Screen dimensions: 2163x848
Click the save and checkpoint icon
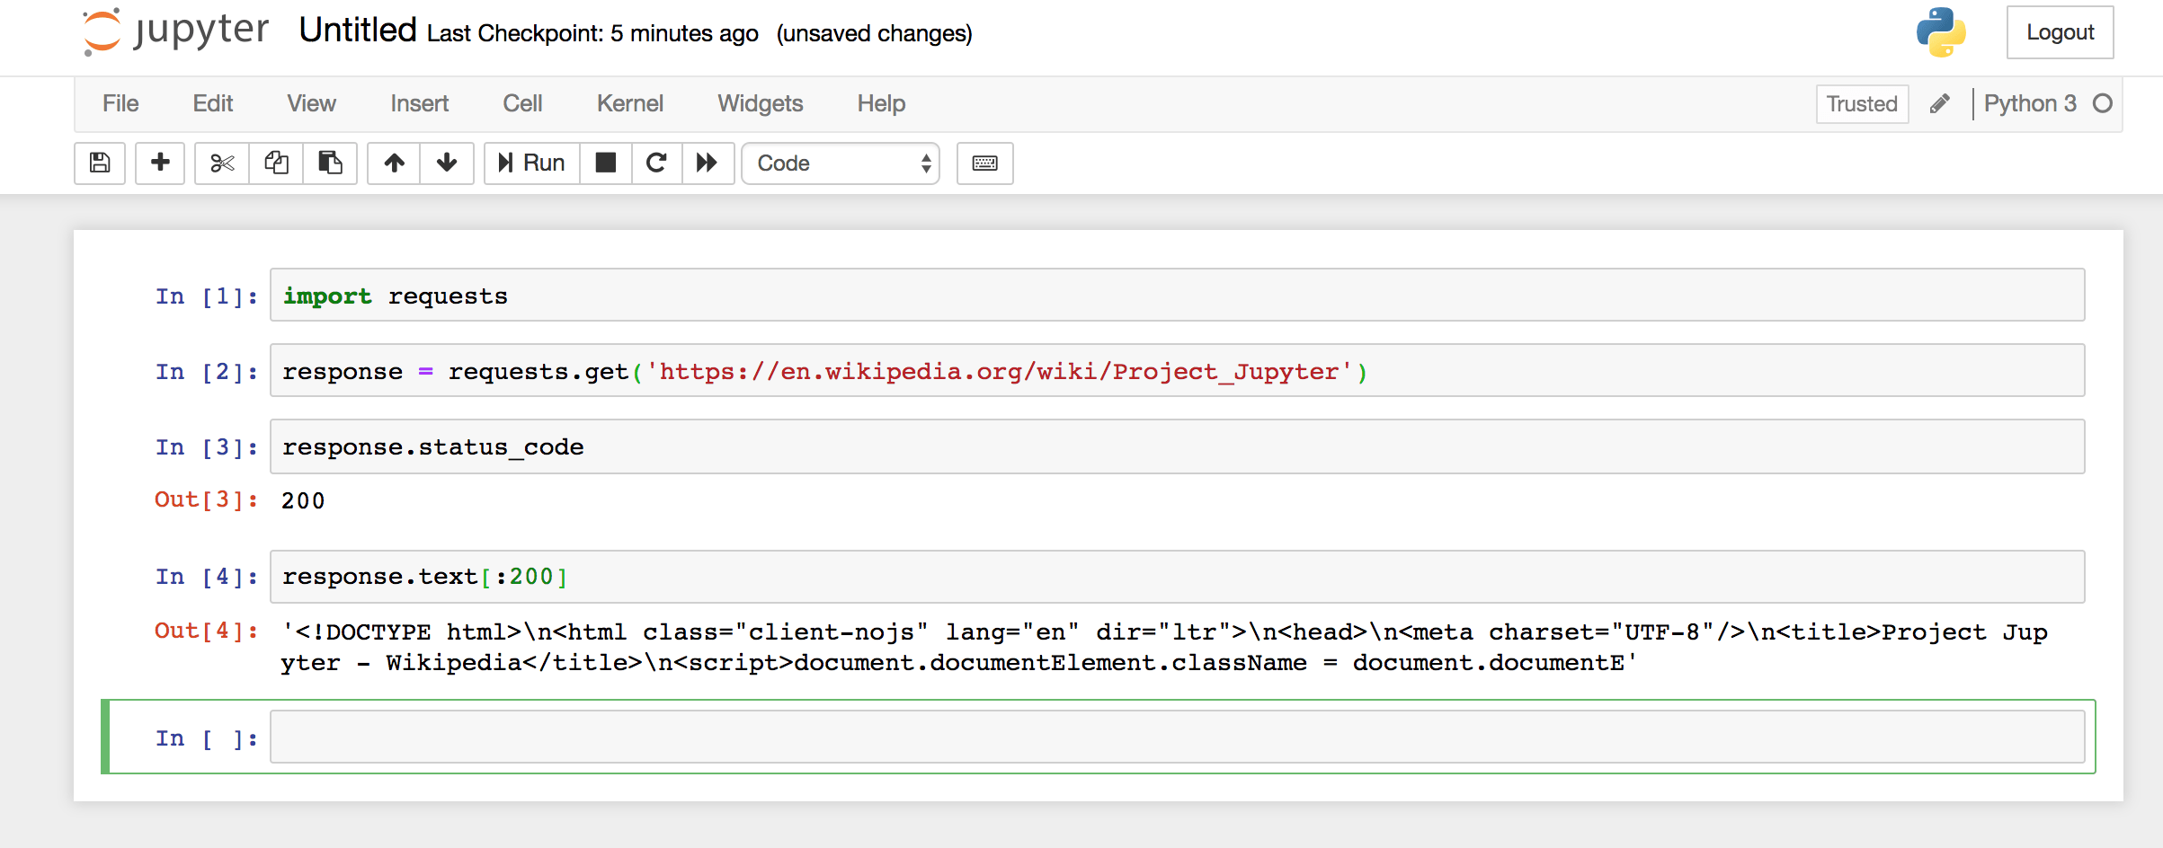click(x=100, y=163)
